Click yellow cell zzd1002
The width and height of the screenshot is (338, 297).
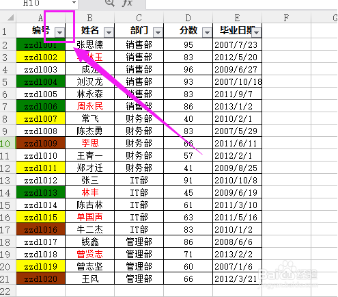point(41,57)
